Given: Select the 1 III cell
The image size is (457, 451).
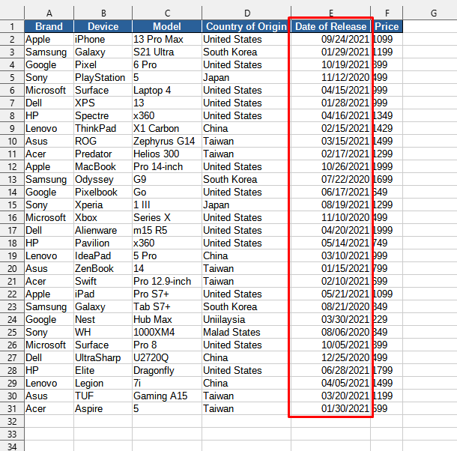Looking at the screenshot, I should pyautogui.click(x=167, y=205).
